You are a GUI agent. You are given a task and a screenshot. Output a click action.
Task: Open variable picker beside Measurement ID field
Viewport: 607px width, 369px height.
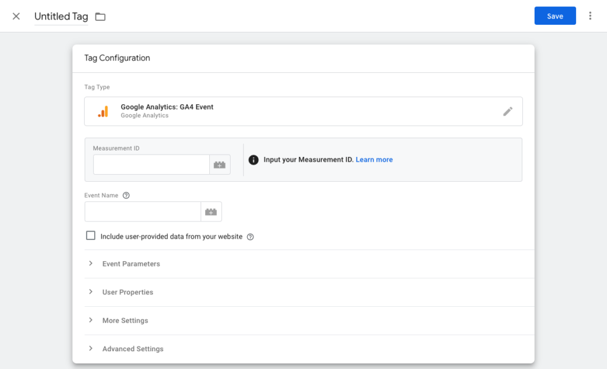[219, 165]
